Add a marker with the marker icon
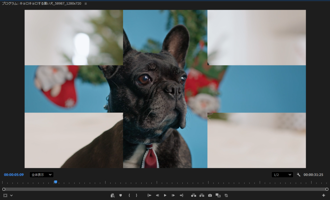This screenshot has height=200, width=330. point(121,195)
